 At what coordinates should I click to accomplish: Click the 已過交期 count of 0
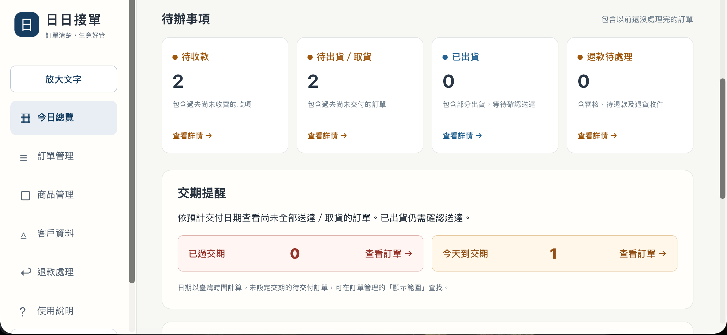[x=295, y=253]
